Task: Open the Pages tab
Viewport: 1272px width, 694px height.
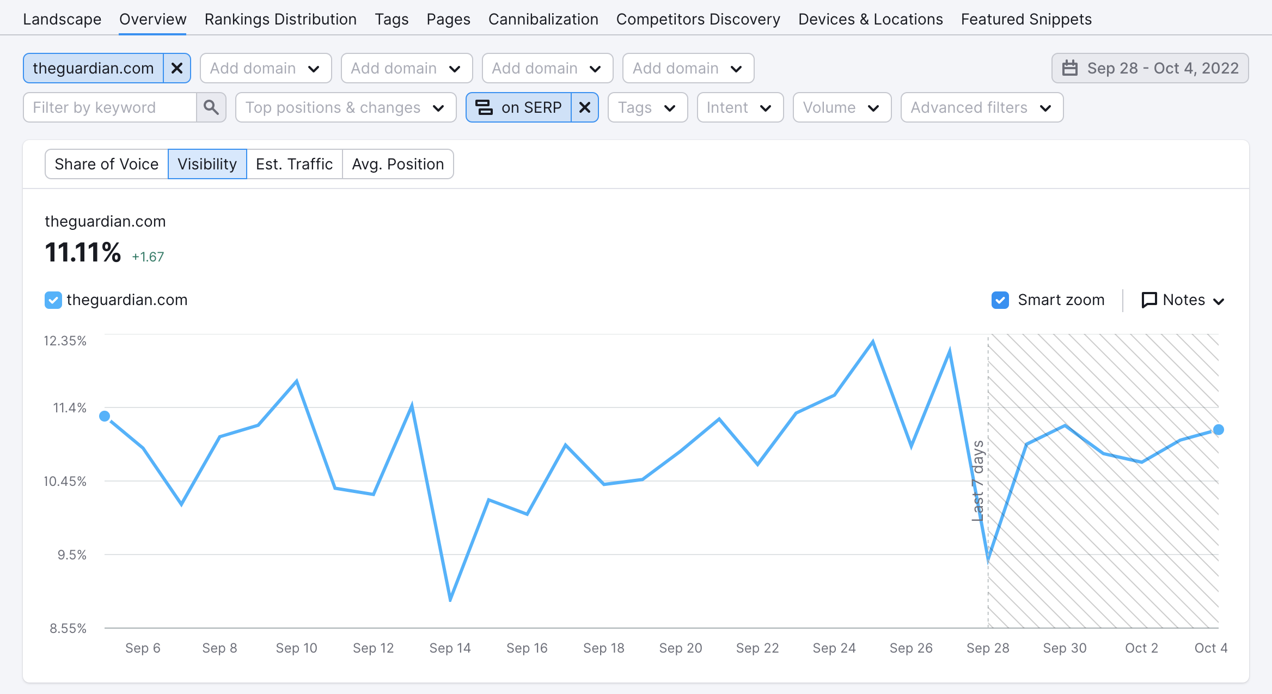Action: pyautogui.click(x=448, y=19)
